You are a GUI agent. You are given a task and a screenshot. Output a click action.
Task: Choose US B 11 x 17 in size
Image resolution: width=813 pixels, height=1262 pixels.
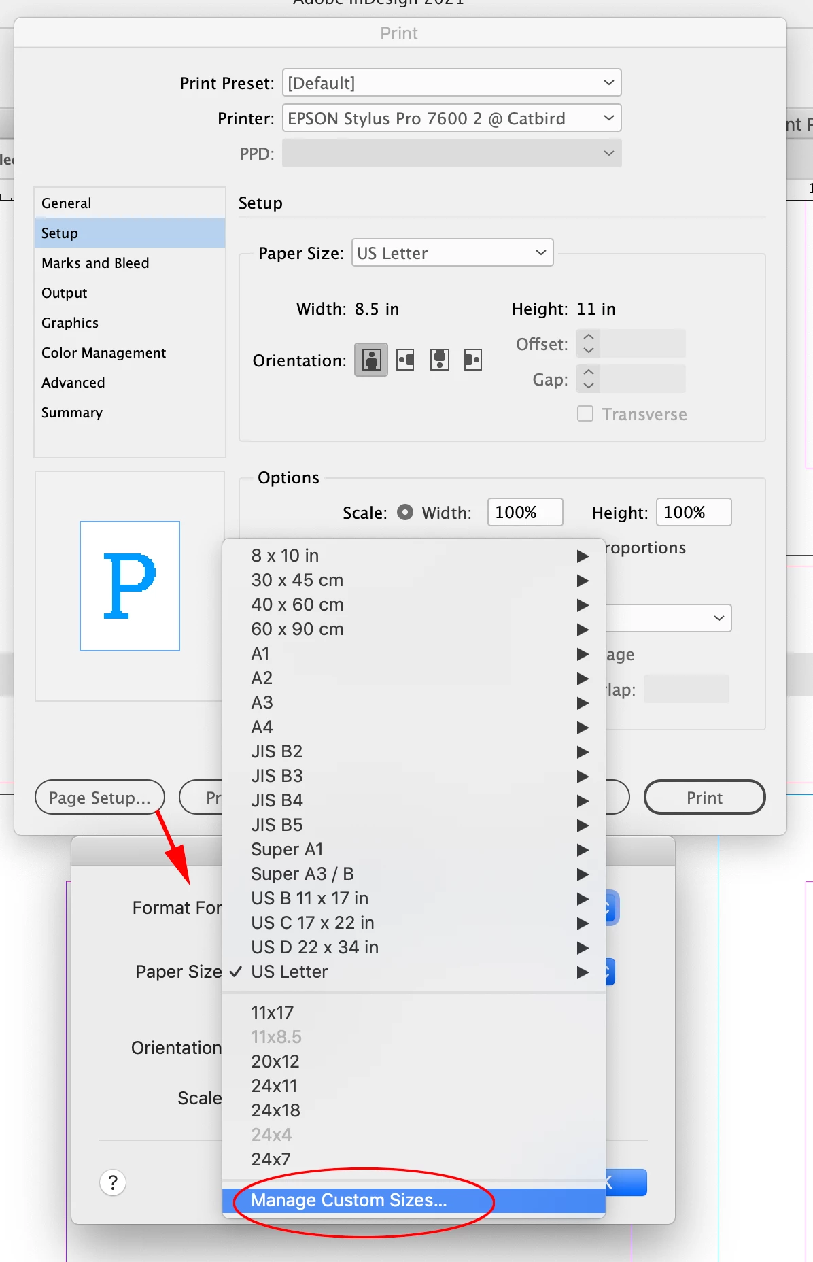pyautogui.click(x=414, y=898)
